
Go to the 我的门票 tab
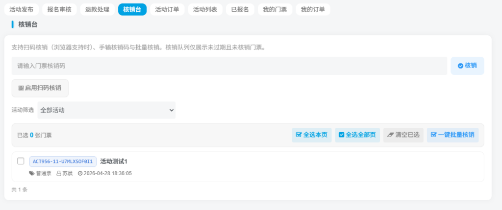coord(275,10)
